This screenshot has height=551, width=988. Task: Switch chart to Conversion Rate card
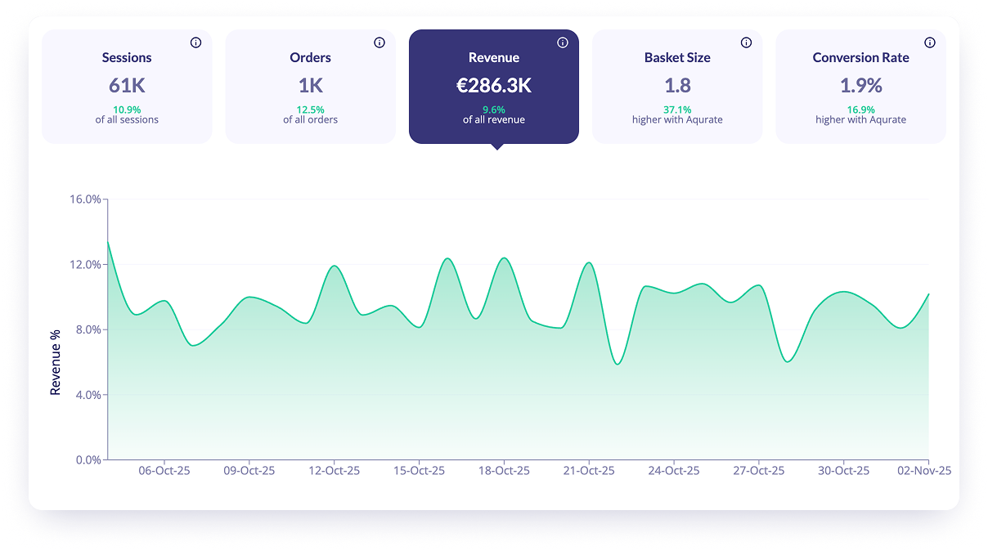pyautogui.click(x=860, y=87)
